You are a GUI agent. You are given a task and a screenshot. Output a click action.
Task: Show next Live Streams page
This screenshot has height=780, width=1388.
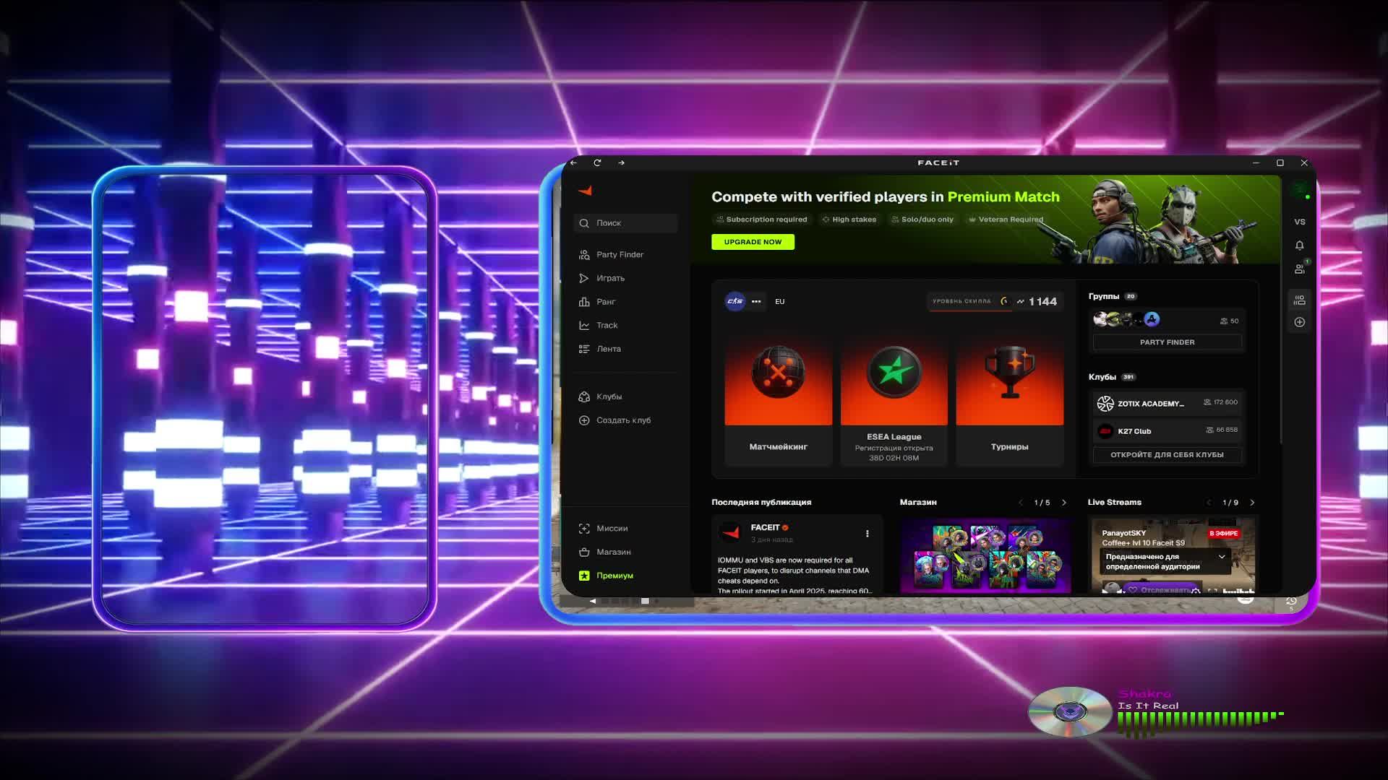tap(1253, 503)
